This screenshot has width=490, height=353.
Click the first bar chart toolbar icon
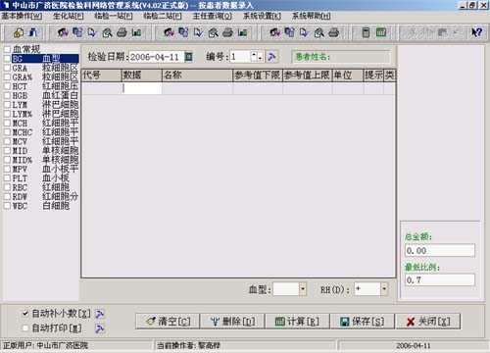pos(136,32)
